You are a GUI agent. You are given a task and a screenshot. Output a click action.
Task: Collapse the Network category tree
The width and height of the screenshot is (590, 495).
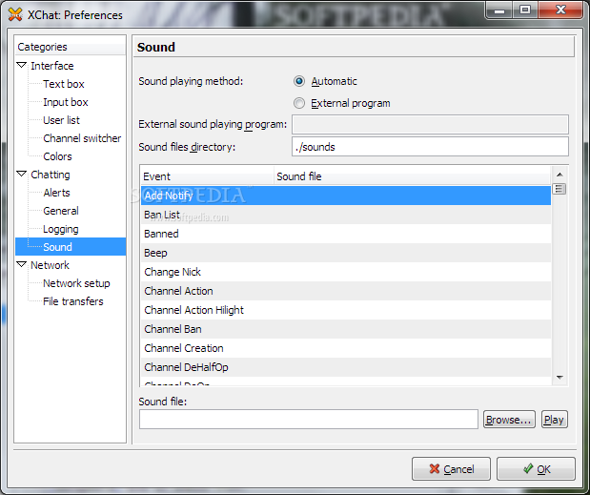pos(22,264)
